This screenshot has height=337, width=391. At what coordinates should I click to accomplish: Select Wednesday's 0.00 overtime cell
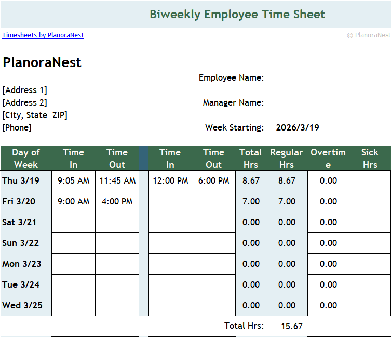click(x=328, y=305)
